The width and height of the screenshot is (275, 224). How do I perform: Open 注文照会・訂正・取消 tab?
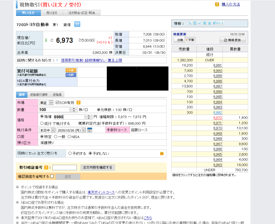[x=82, y=13]
